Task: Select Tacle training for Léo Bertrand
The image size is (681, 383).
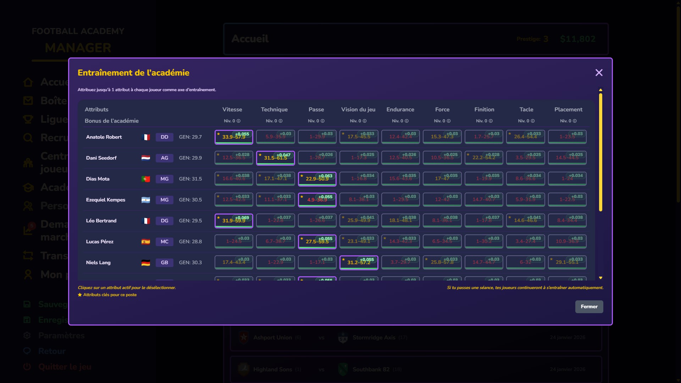Action: 525,221
